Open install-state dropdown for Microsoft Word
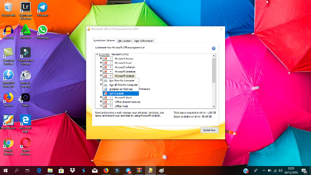This screenshot has width=311, height=175. click(x=108, y=98)
